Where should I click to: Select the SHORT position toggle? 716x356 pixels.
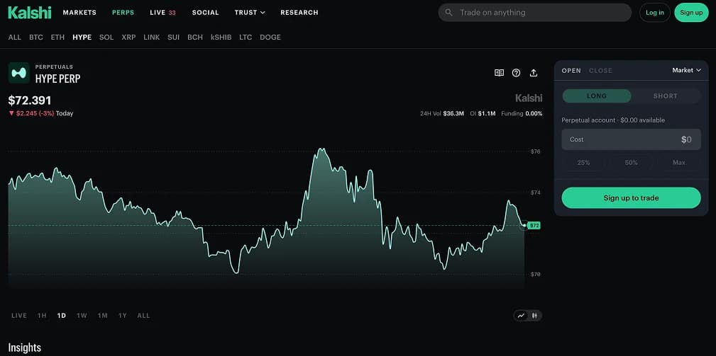[666, 96]
